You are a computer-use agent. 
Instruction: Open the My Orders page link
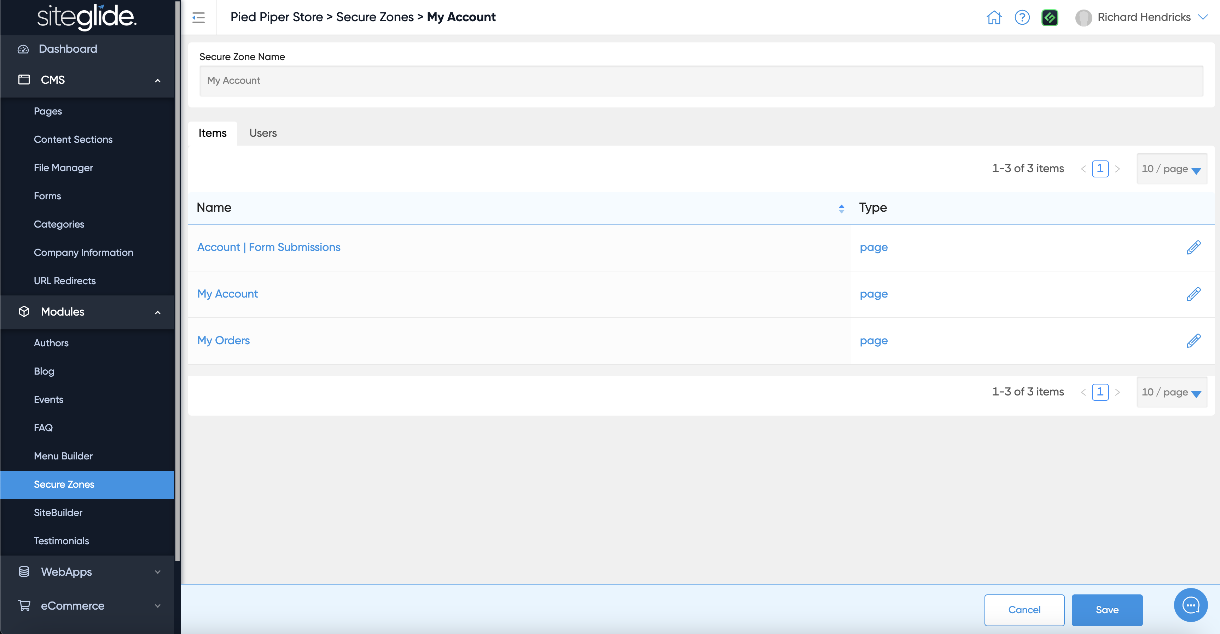223,340
